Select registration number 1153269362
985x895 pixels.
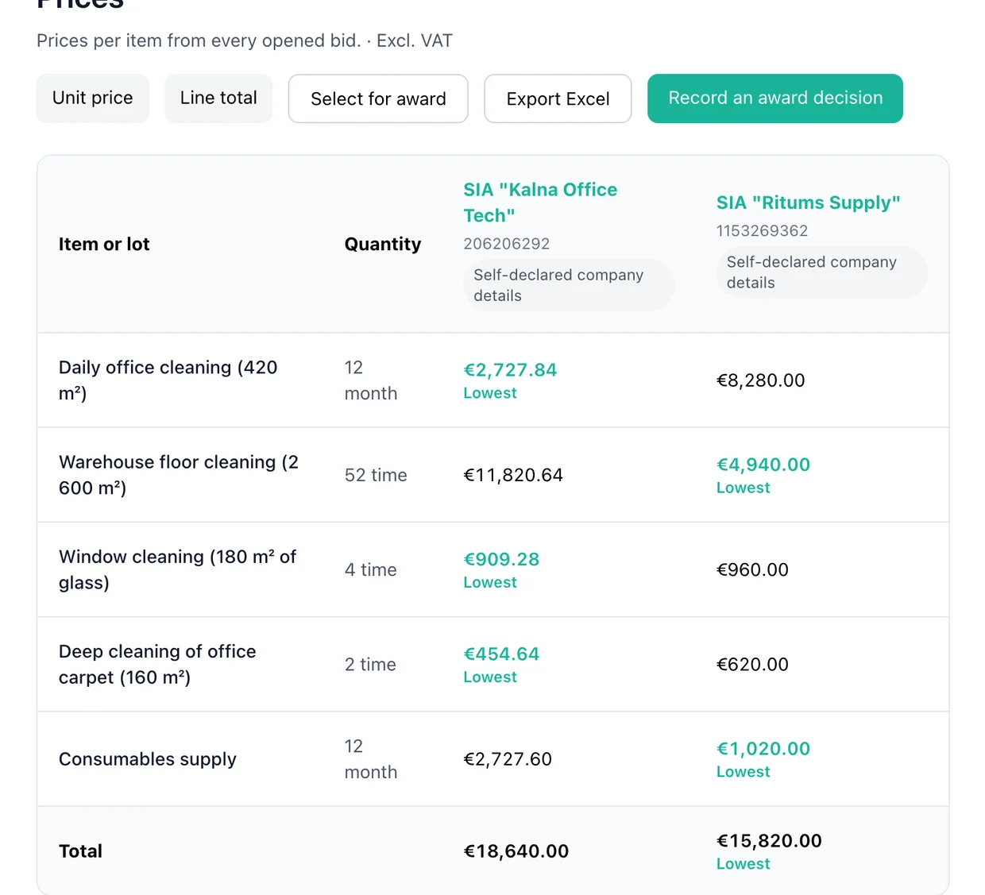click(x=763, y=231)
